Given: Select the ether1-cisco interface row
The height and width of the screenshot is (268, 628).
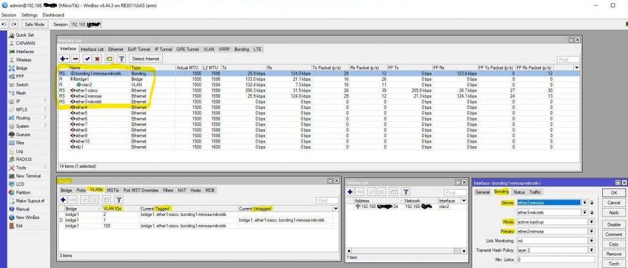Looking at the screenshot, I should pos(319,91).
